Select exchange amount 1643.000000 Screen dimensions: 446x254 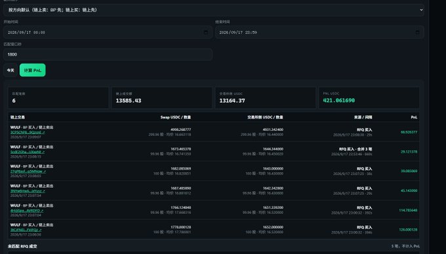[273, 169]
